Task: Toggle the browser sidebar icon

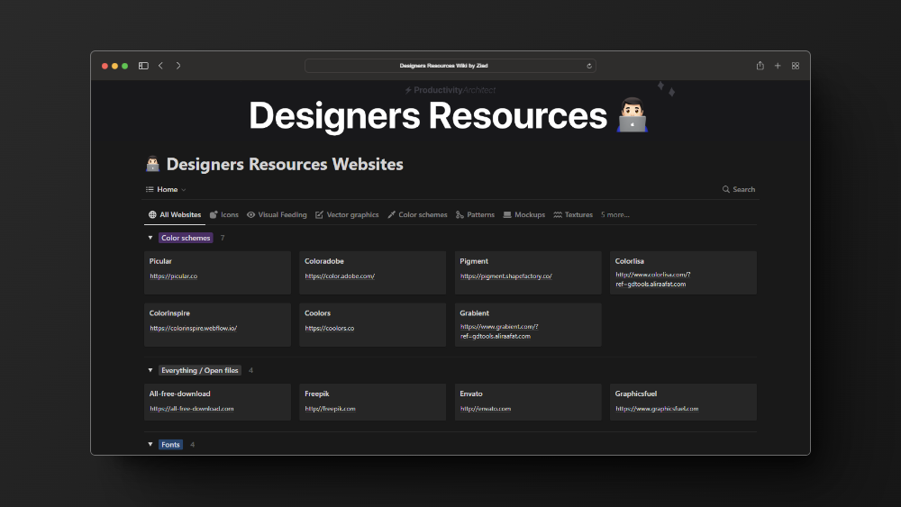Action: [x=143, y=66]
